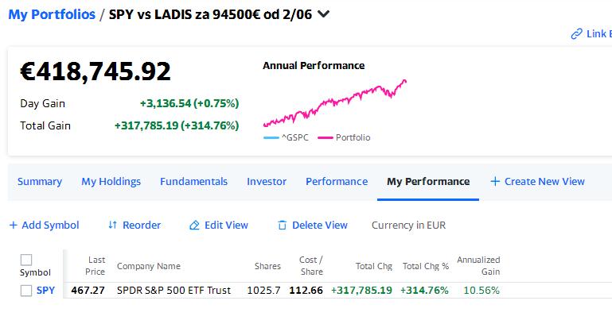Image resolution: width=612 pixels, height=320 pixels.
Task: Select the My Performance tab
Action: (x=428, y=181)
